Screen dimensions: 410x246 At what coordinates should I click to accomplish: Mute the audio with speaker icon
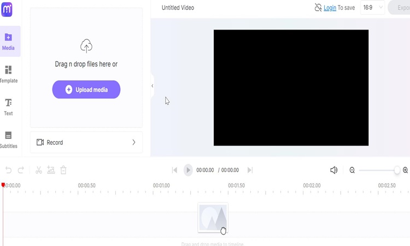[334, 170]
